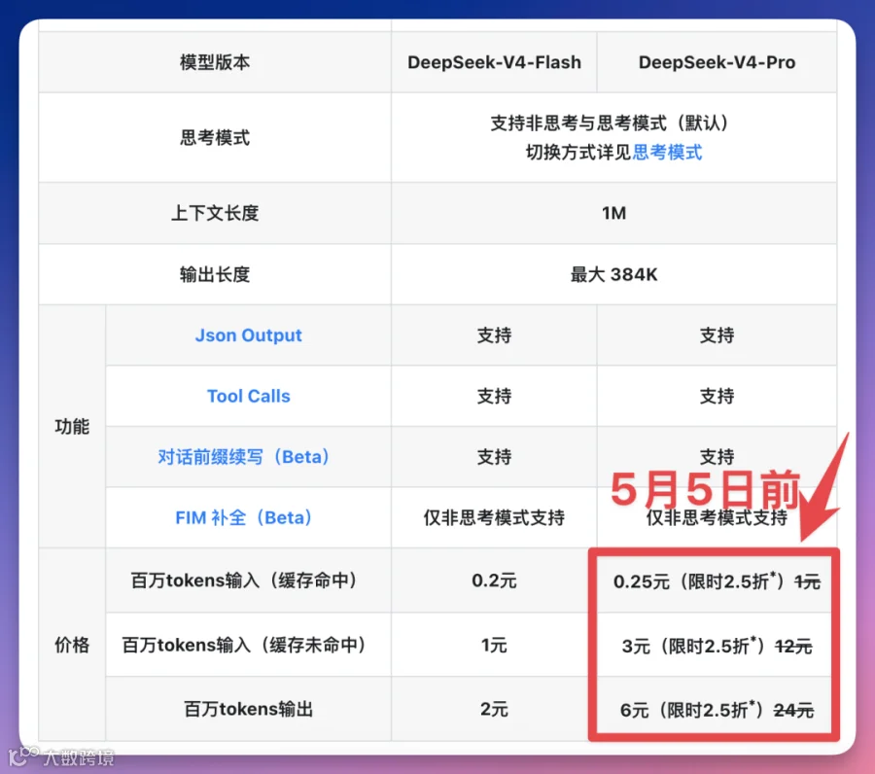Click the 输出长度 row label
This screenshot has height=774, width=875.
[x=215, y=274]
